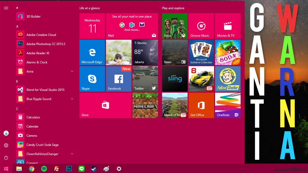Launch Blend for Visual Studio 2015
308x173 pixels.
(x=45, y=90)
